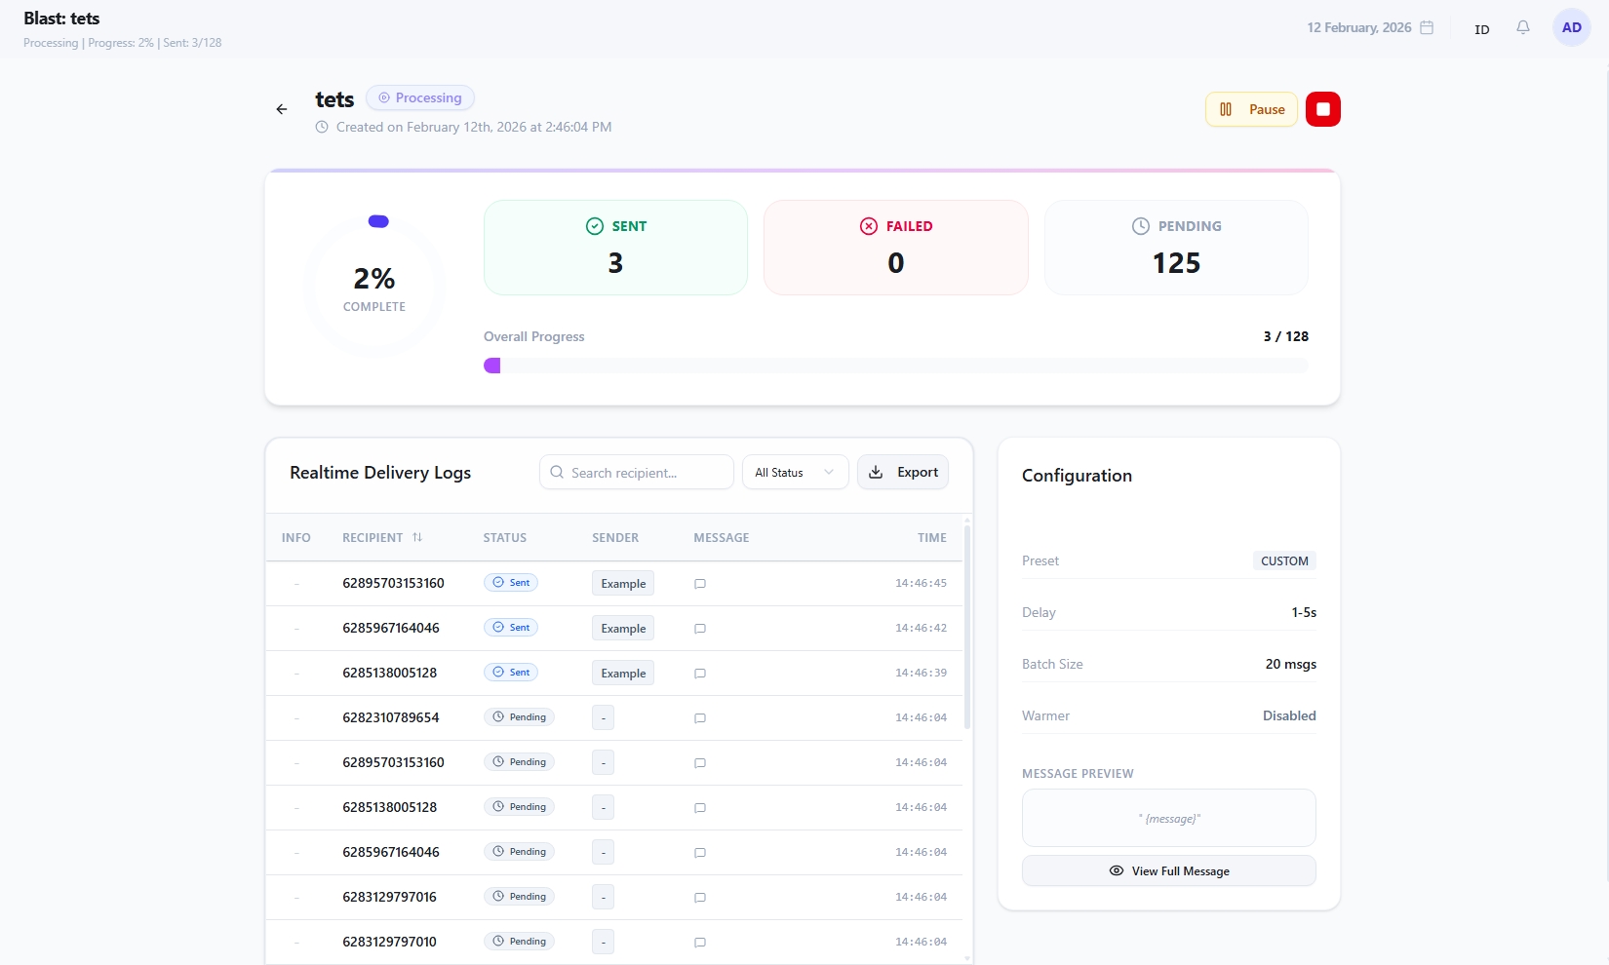Click the red stop blast button
The height and width of the screenshot is (965, 1609).
1322,109
